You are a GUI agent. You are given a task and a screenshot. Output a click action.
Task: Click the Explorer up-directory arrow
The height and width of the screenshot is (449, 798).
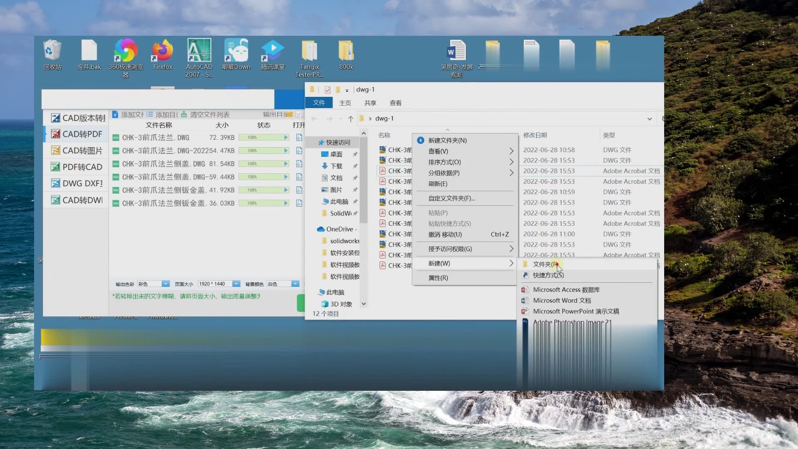point(350,119)
